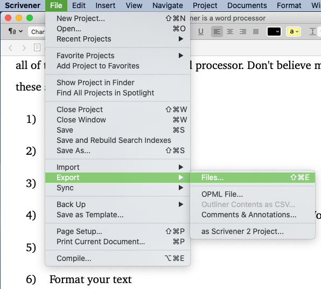Click the Underline formatting button
Viewport: 321px width, 289px height.
(x=201, y=32)
